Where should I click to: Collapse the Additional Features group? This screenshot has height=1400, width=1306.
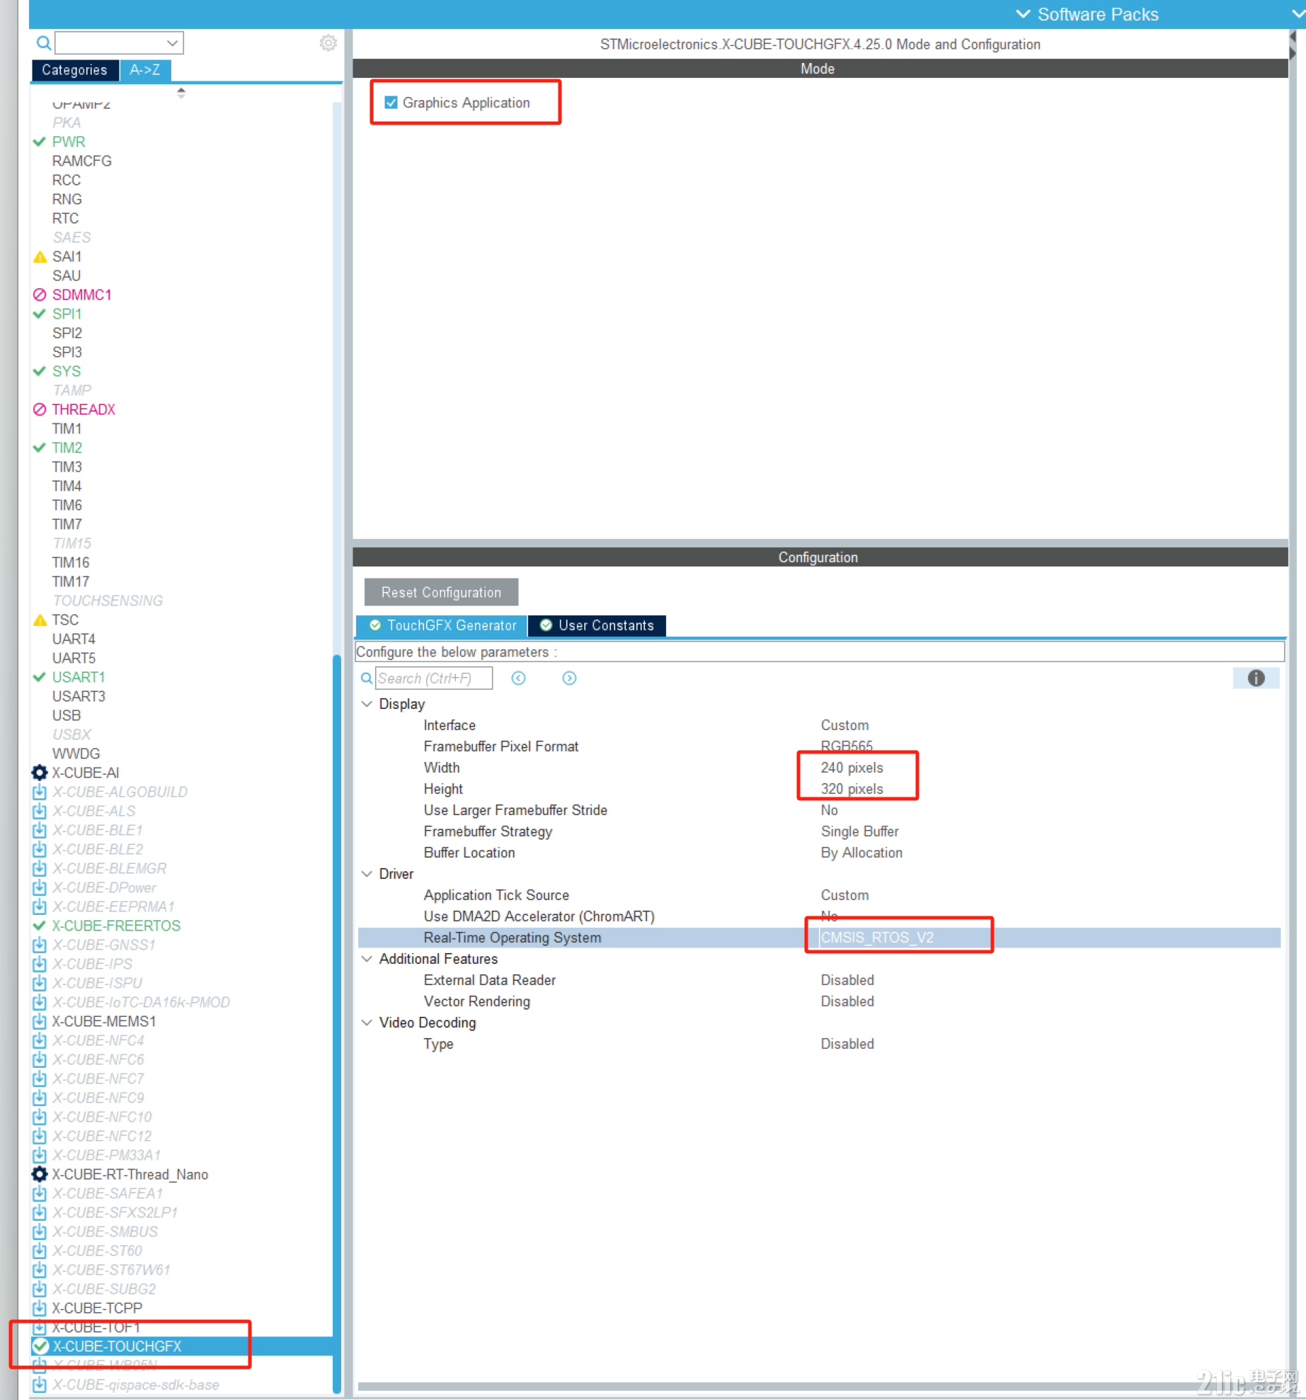tap(367, 958)
